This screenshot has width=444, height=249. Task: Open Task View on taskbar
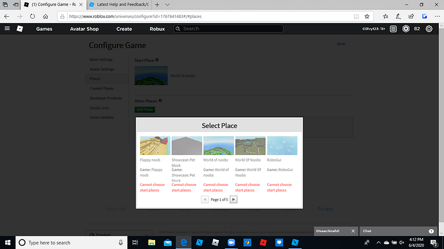click(x=135, y=243)
